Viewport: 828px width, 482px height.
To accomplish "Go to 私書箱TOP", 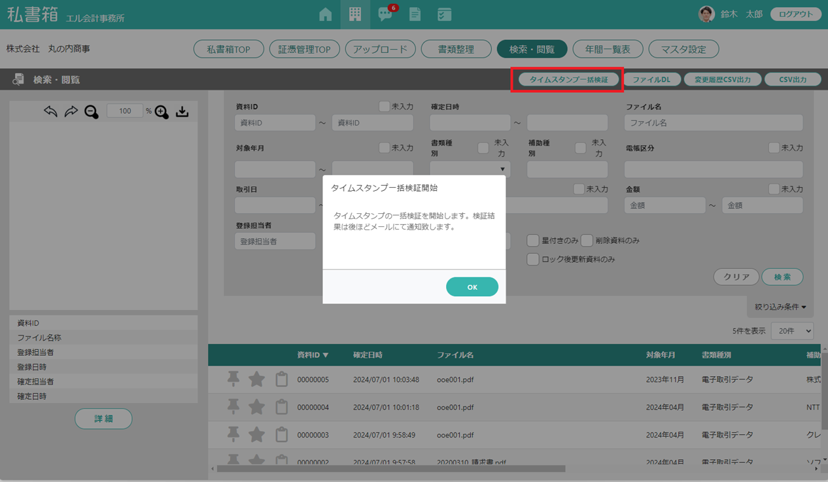I will [229, 49].
